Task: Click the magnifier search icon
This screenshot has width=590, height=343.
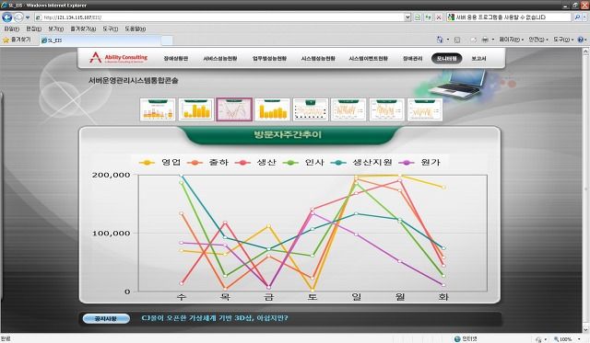Action: pos(577,17)
